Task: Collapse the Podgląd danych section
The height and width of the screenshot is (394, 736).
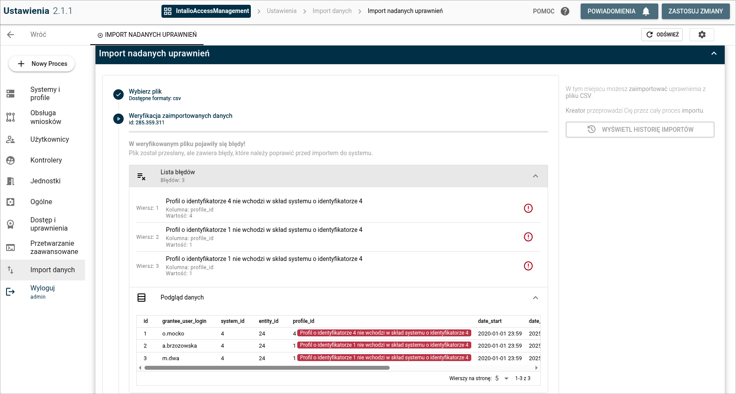Action: [535, 298]
